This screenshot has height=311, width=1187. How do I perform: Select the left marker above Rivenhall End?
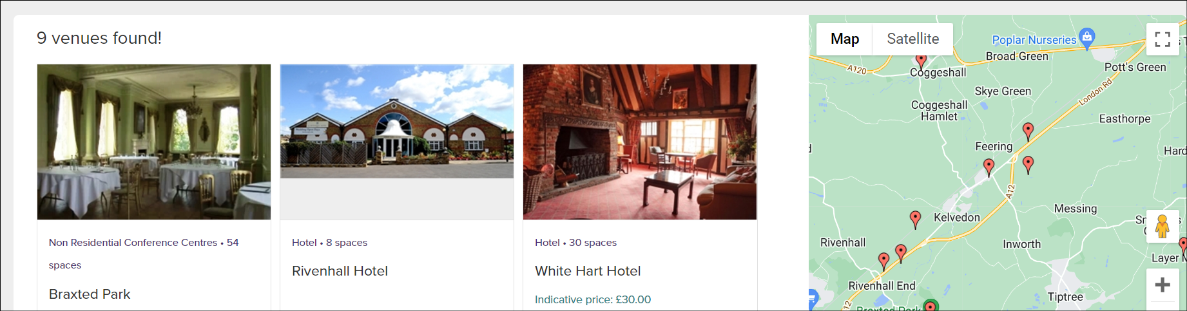[884, 261]
